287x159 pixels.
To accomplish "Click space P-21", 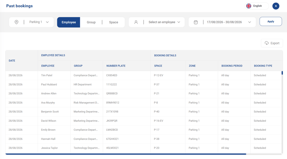I will [x=156, y=94].
